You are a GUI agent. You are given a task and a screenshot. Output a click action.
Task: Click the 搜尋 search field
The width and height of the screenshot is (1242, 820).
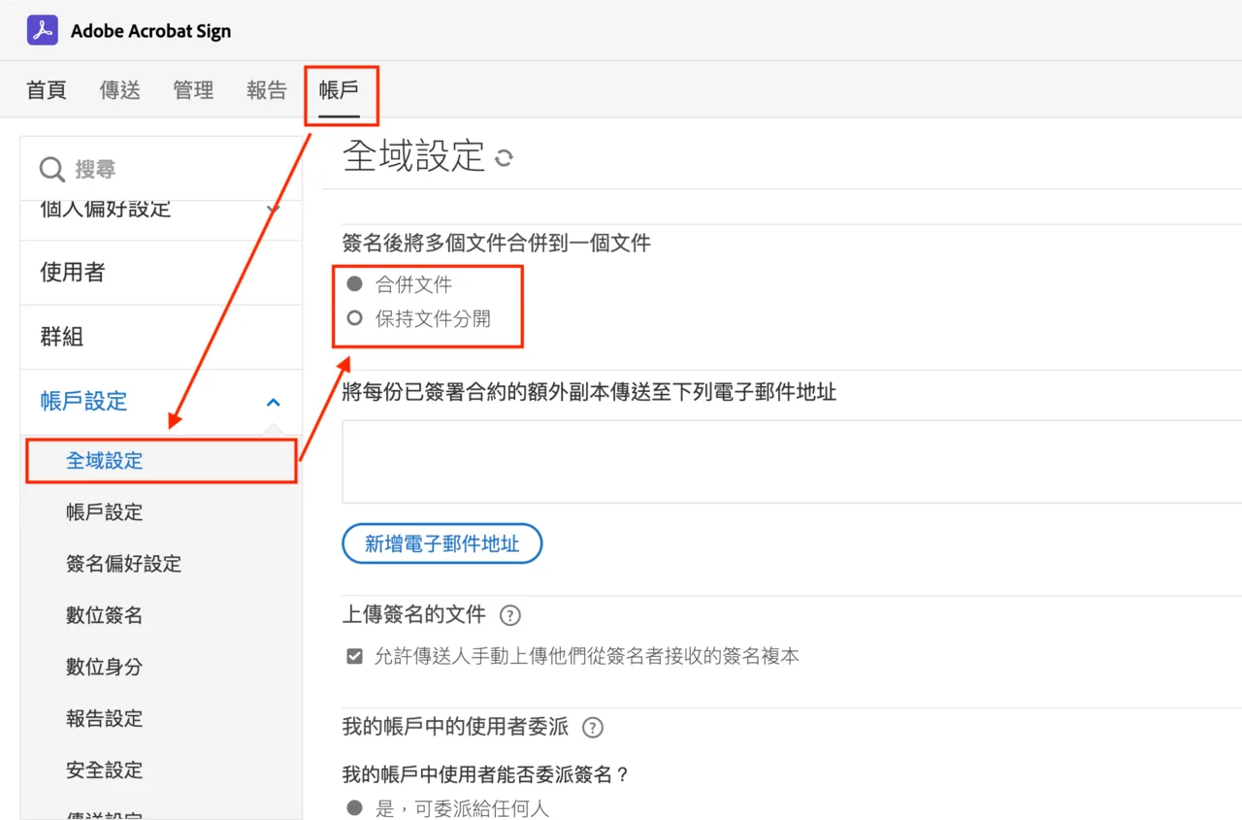tap(161, 169)
